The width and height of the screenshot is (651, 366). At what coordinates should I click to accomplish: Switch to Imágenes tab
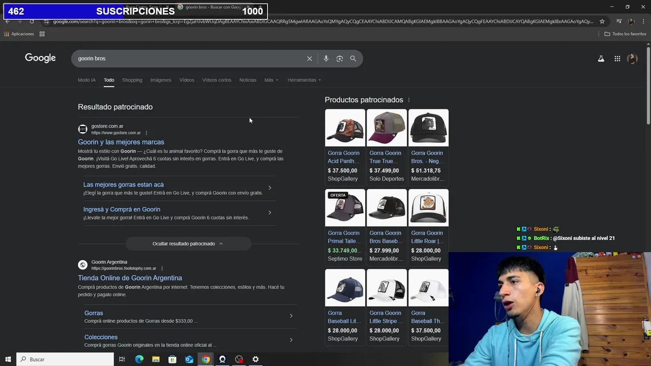pyautogui.click(x=161, y=80)
